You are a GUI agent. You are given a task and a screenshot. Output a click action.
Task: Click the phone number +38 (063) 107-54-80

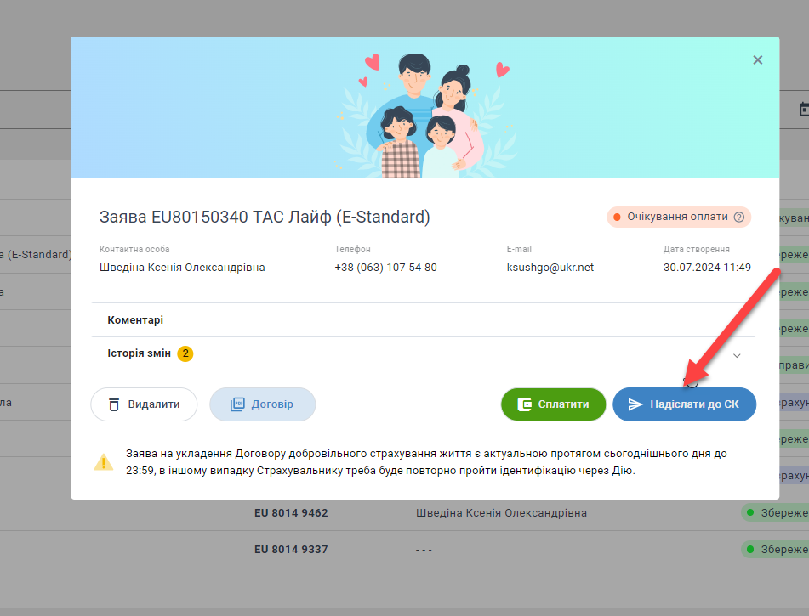click(385, 267)
